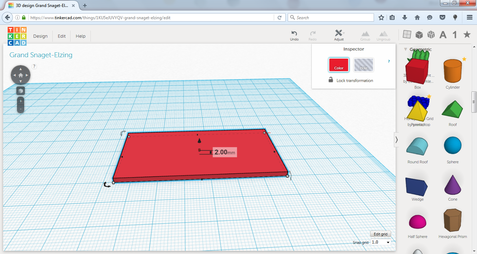Image resolution: width=477 pixels, height=254 pixels.
Task: Open the Firefox hamburger menu
Action: (470, 17)
